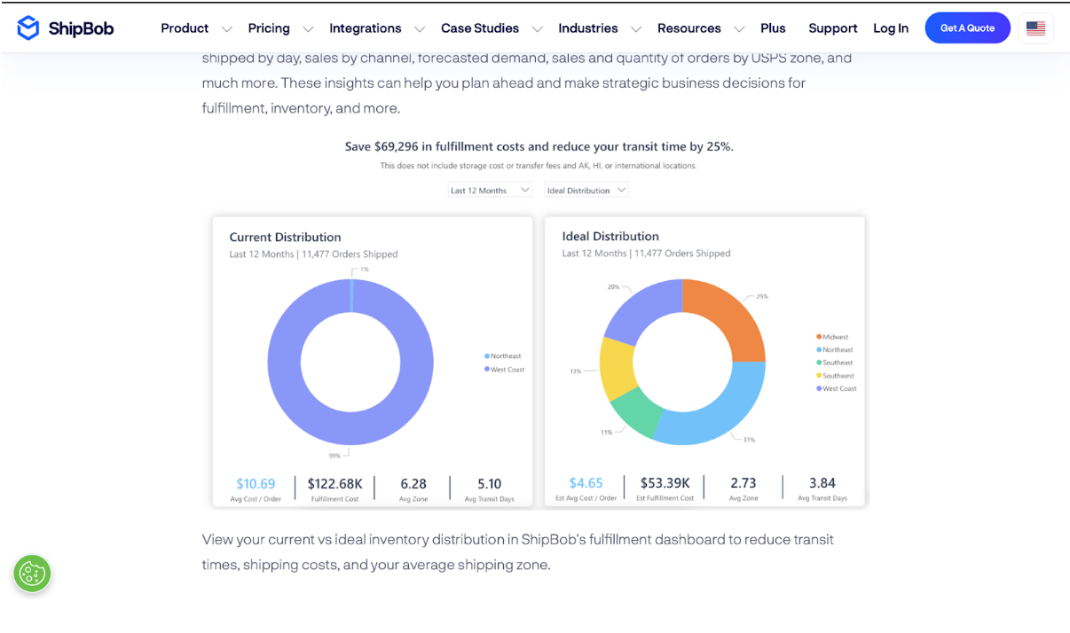Open the Integrations navigation menu
Viewport: 1070px width, 633px height.
tap(366, 28)
